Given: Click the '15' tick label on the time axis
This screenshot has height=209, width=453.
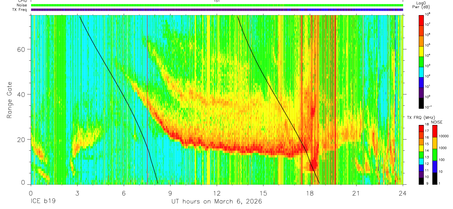Looking at the screenshot, I should (263, 194).
